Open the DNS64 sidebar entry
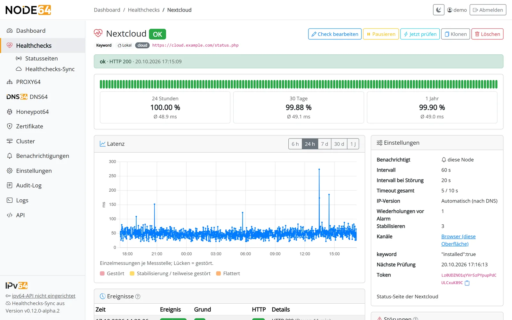512x320 pixels. click(x=43, y=97)
